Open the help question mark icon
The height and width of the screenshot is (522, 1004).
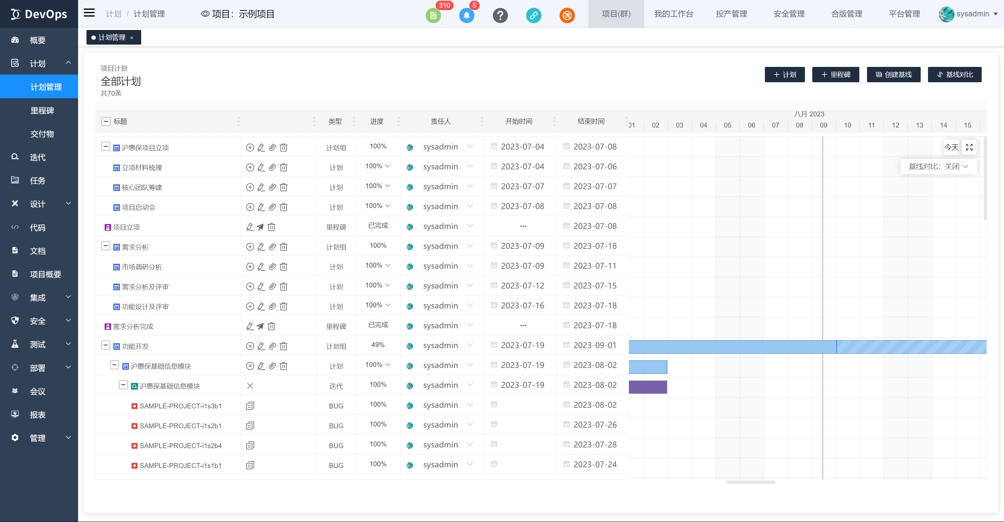(500, 15)
